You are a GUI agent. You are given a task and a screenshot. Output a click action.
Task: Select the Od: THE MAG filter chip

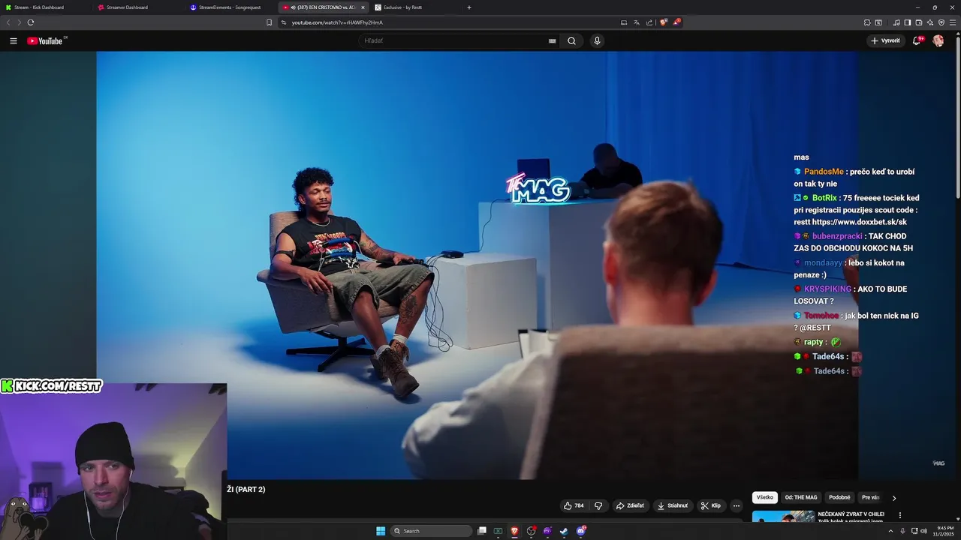pyautogui.click(x=801, y=497)
